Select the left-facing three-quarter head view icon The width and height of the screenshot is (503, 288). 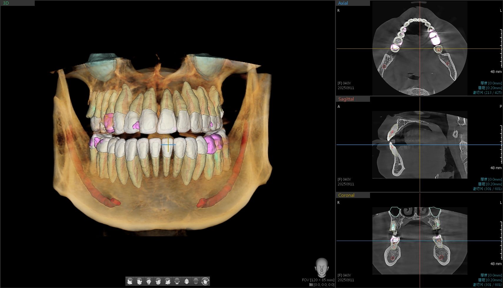pos(139,281)
